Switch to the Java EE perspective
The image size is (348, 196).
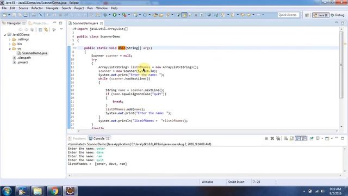point(321,15)
